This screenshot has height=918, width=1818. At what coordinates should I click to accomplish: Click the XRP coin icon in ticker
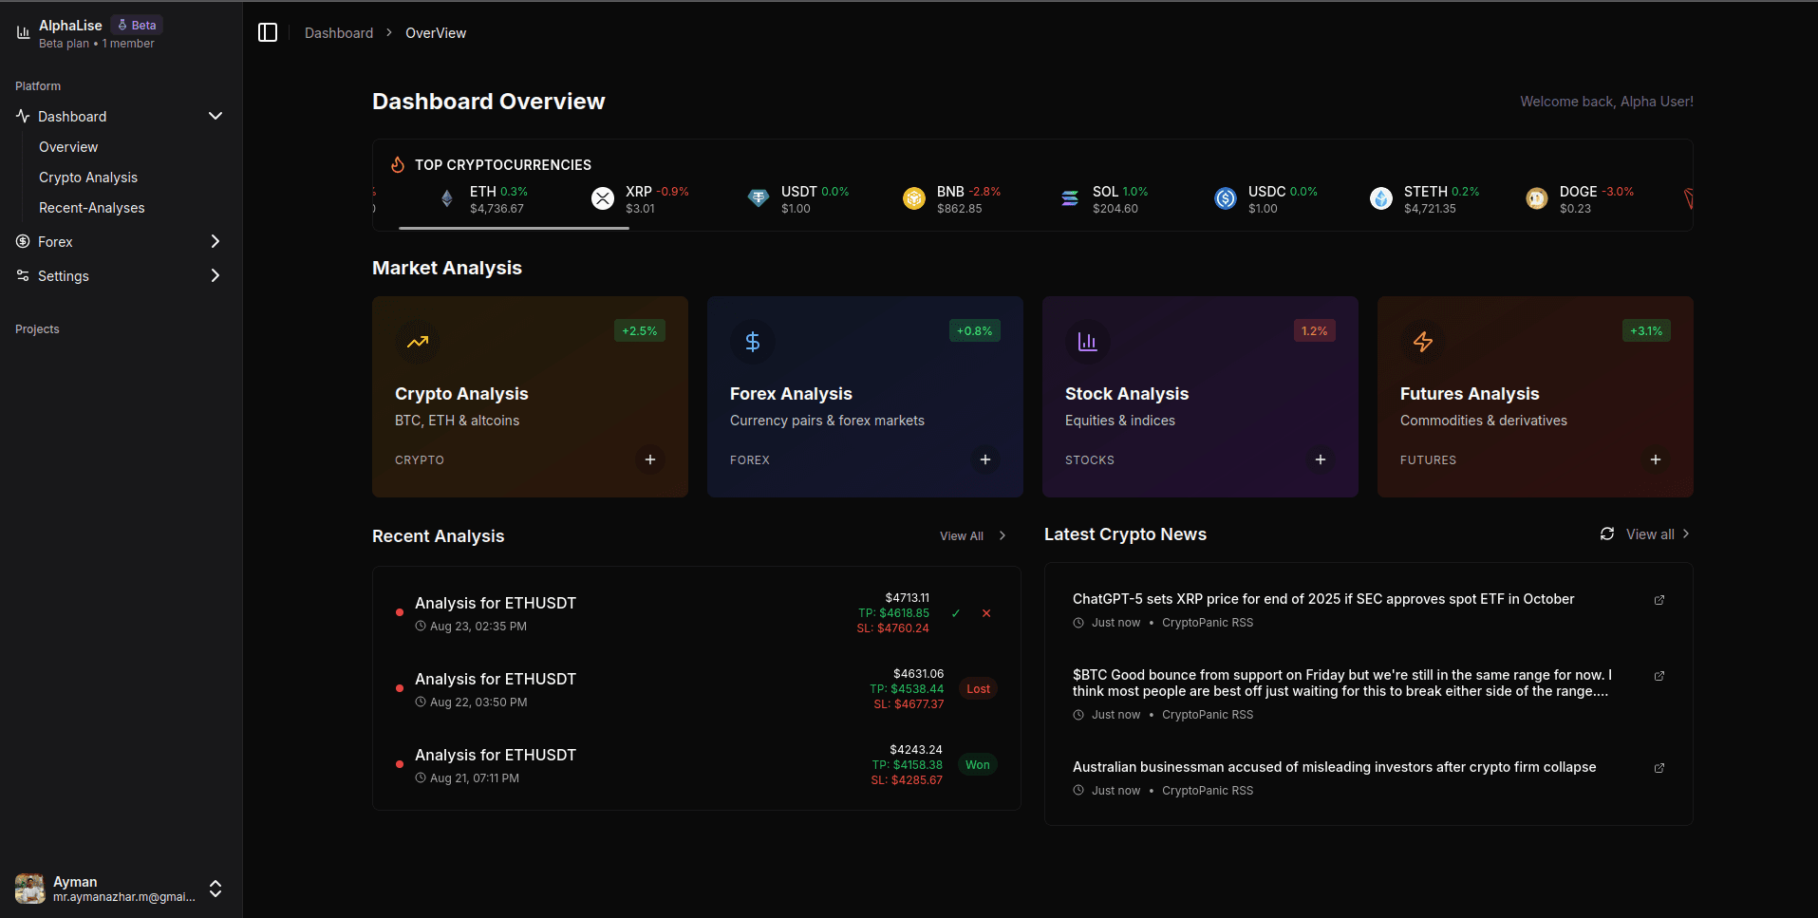pos(603,198)
